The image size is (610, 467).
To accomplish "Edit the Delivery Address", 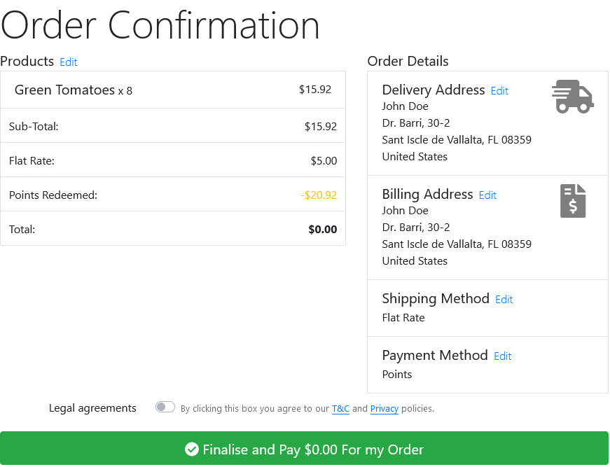I will click(x=499, y=91).
